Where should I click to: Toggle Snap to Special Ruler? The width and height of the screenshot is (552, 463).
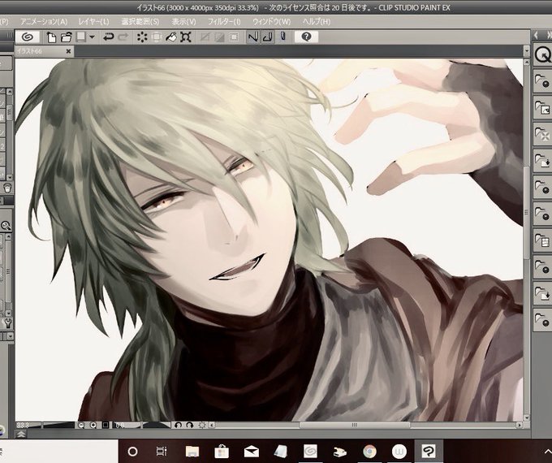point(268,37)
